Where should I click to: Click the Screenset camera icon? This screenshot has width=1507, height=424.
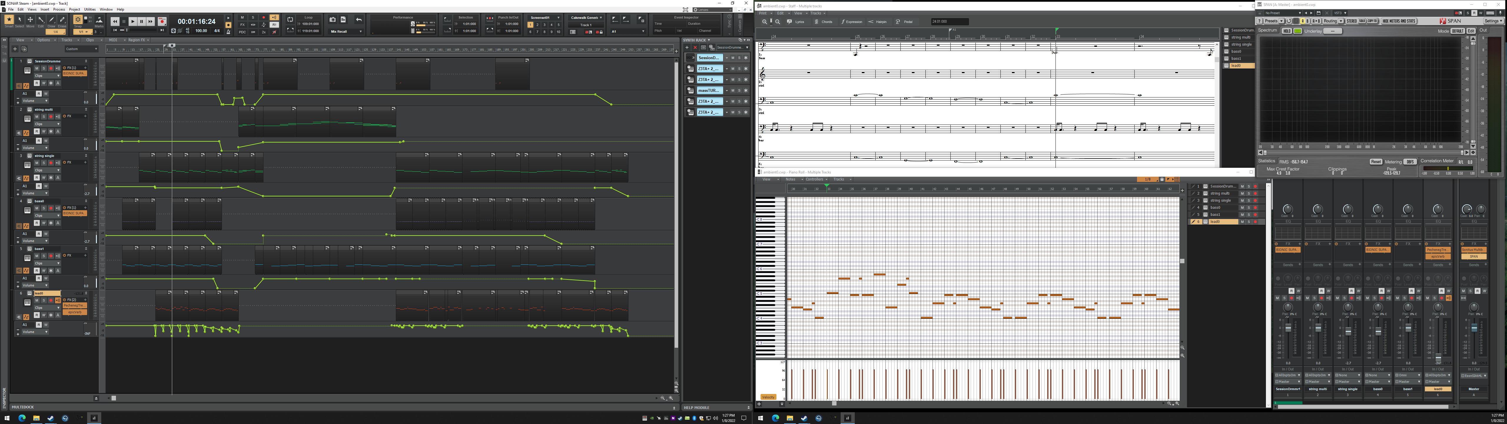333,19
